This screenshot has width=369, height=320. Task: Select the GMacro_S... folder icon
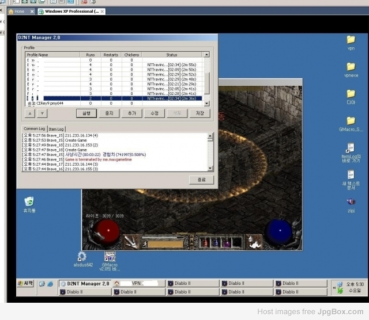click(351, 124)
